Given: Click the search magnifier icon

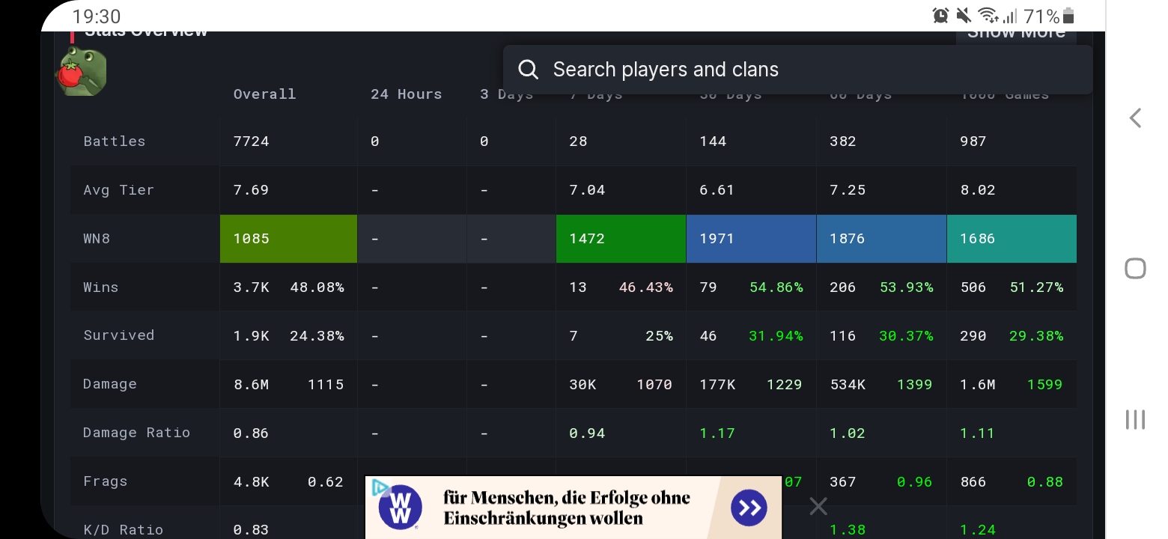Looking at the screenshot, I should point(528,69).
